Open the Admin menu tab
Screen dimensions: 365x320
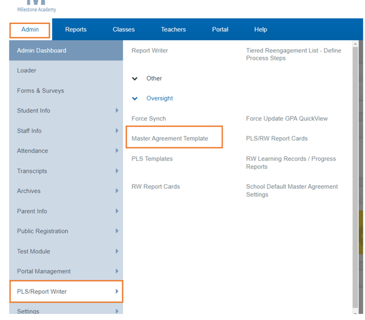(x=30, y=29)
